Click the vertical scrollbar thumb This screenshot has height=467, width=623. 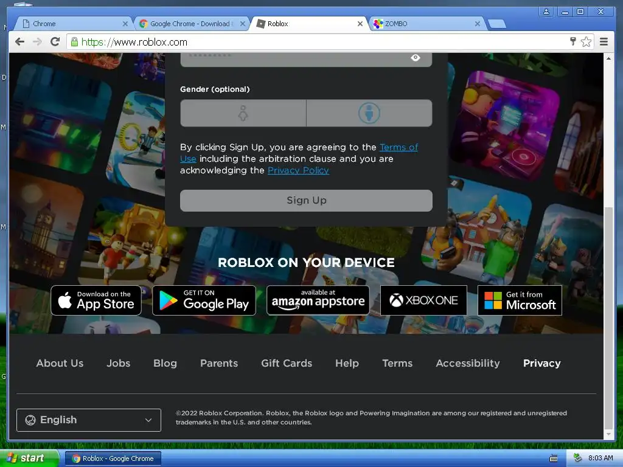[608, 317]
